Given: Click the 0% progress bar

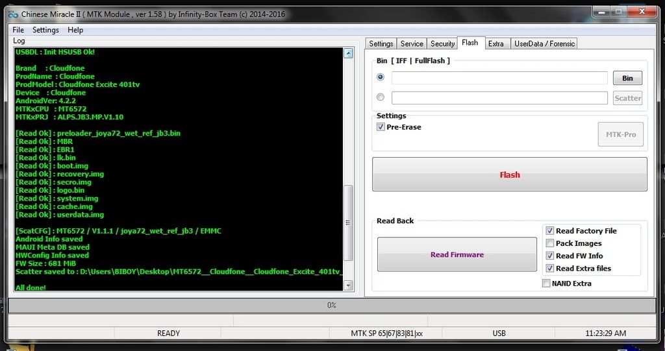Looking at the screenshot, I should point(331,305).
